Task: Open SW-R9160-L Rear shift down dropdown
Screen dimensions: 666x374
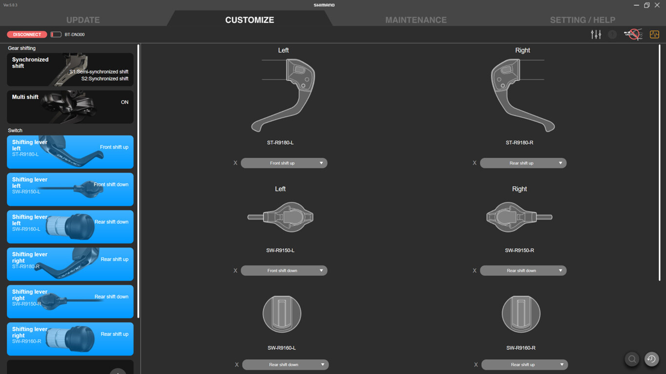Action: 285,365
